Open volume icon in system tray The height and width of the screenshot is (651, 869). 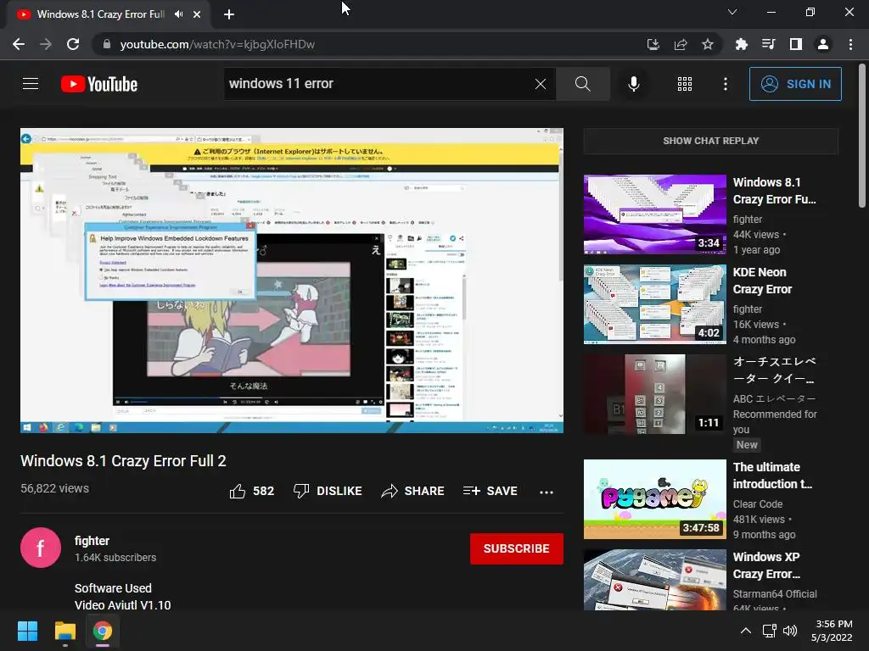coord(790,631)
